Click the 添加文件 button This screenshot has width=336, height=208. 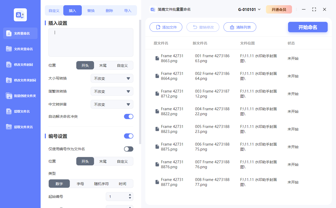pyautogui.click(x=166, y=27)
